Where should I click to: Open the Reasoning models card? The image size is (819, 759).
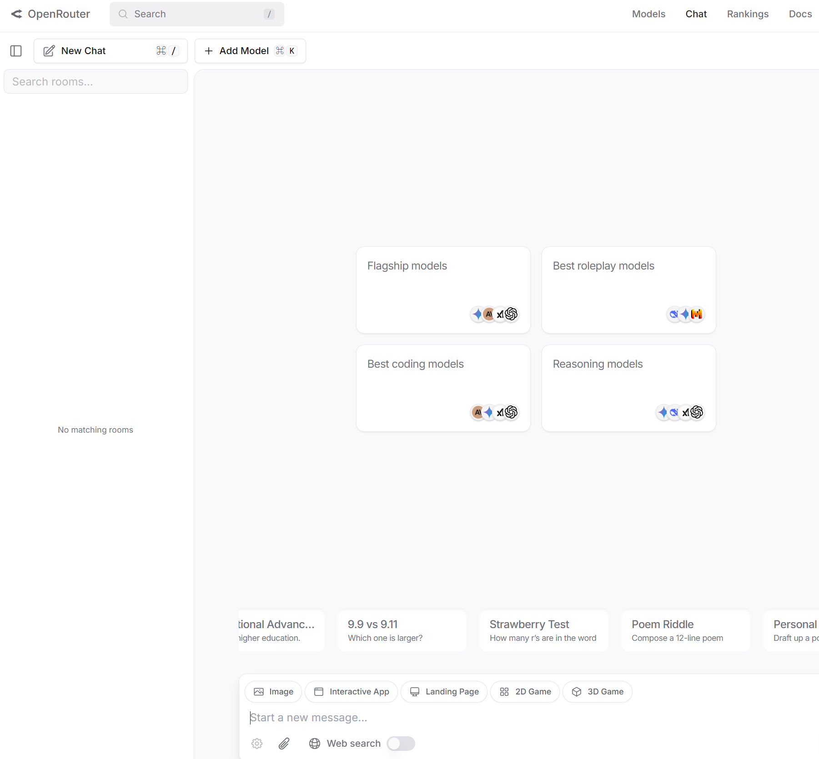629,388
